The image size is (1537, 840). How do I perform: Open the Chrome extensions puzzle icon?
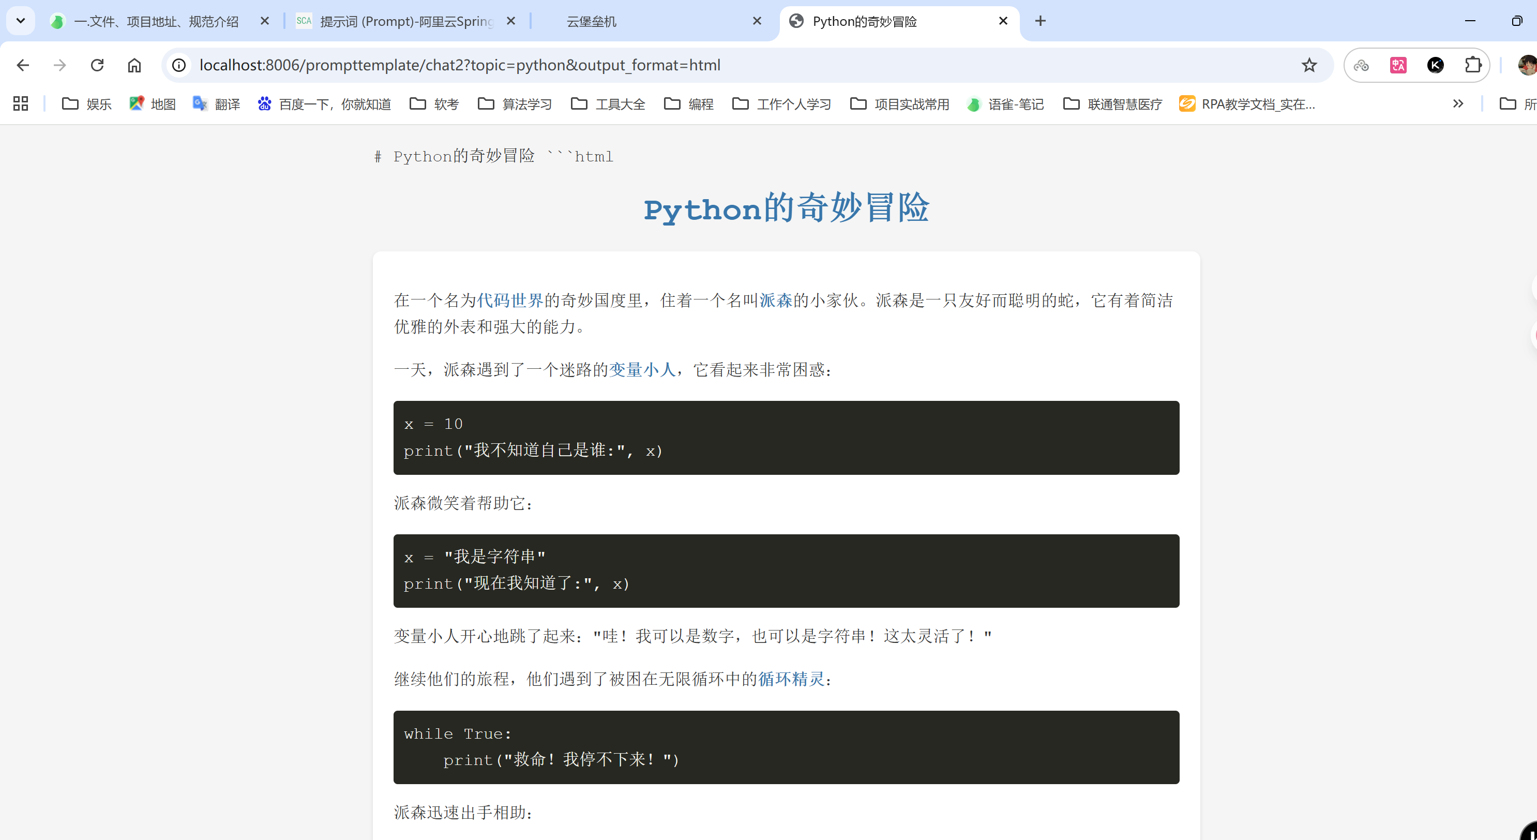pyautogui.click(x=1473, y=65)
